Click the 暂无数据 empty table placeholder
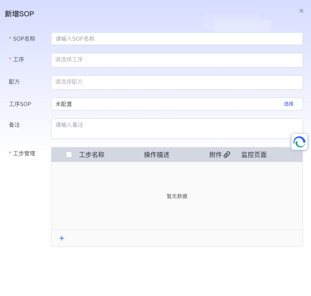This screenshot has width=311, height=296. tap(177, 196)
